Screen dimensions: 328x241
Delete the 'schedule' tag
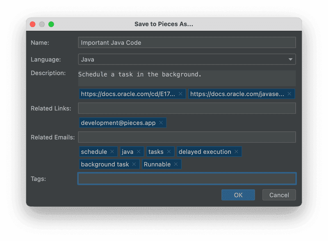(112, 152)
